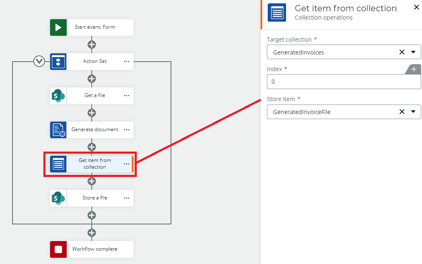Click the Generate document icon
This screenshot has width=422, height=264.
pyautogui.click(x=58, y=130)
